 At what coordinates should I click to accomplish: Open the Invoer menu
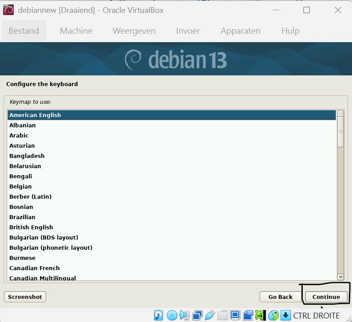click(188, 31)
